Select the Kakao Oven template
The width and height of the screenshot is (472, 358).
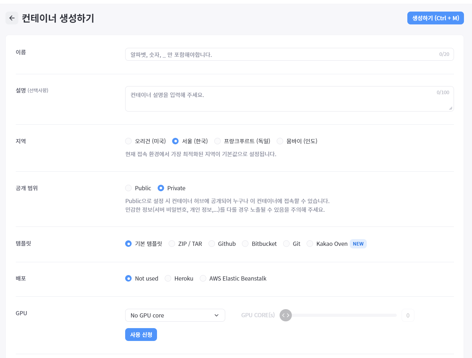(310, 244)
